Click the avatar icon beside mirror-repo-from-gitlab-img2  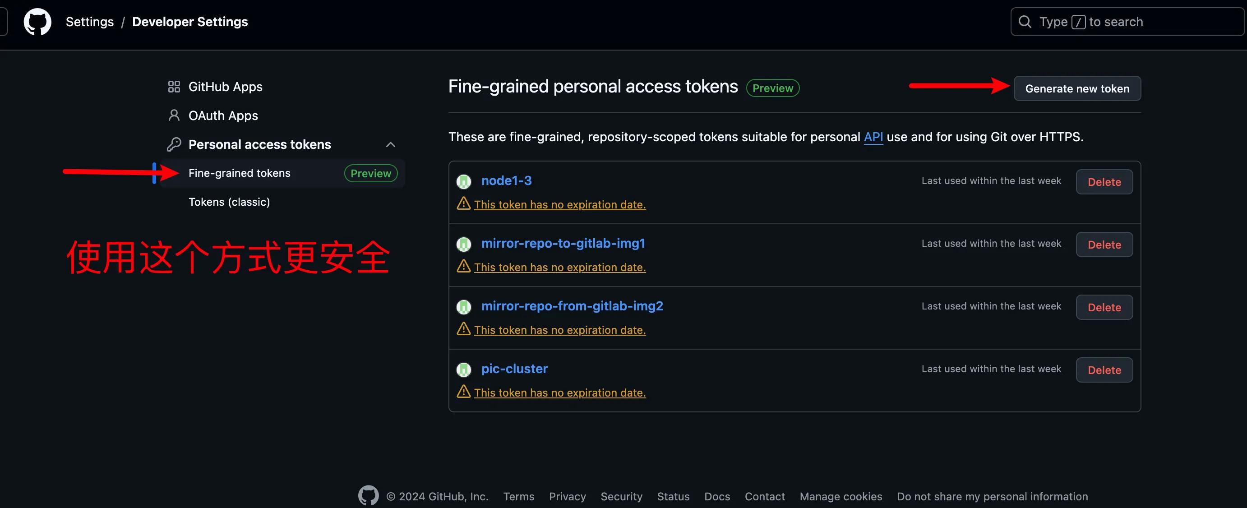tap(464, 307)
